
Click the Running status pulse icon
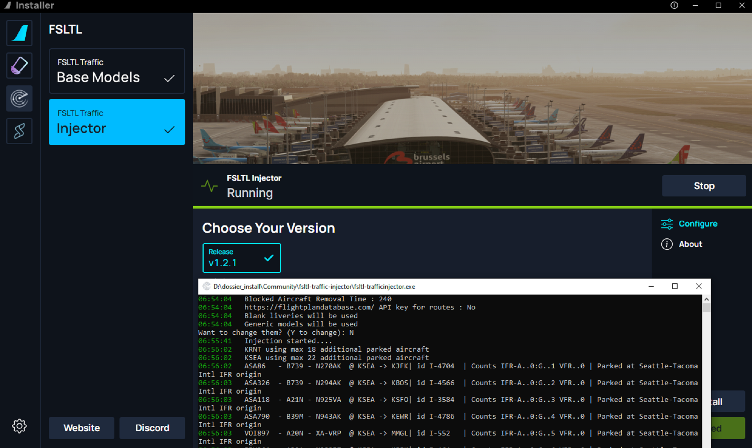(x=209, y=186)
